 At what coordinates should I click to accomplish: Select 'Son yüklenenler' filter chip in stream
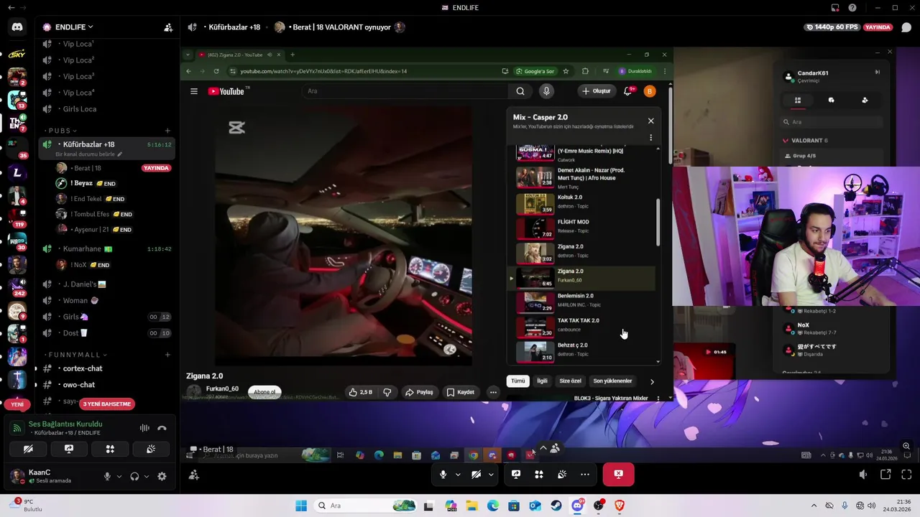point(612,381)
